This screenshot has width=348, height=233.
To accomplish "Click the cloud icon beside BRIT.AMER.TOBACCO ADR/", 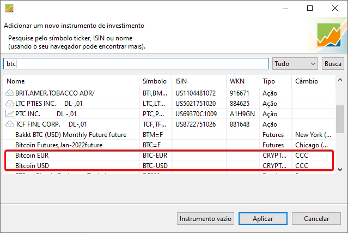I will 10,93.
